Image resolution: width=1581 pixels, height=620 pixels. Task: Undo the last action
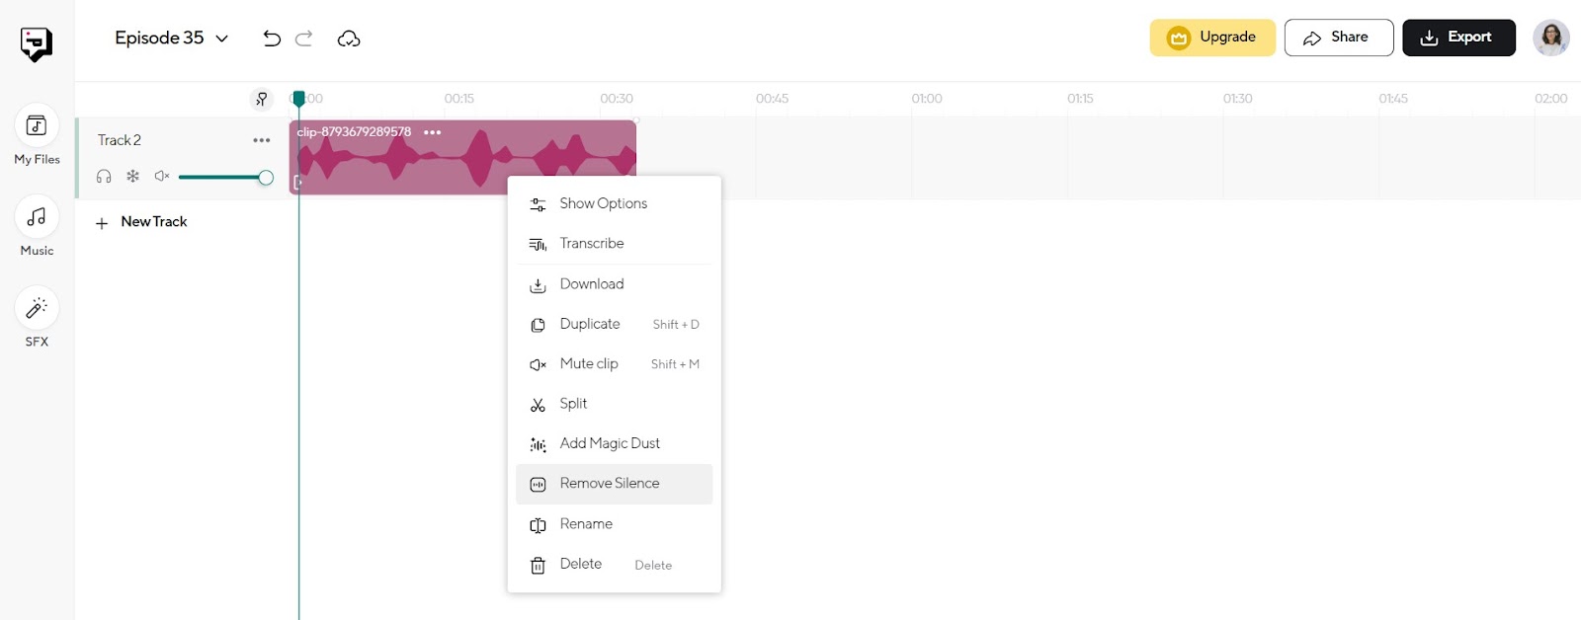[x=272, y=39]
